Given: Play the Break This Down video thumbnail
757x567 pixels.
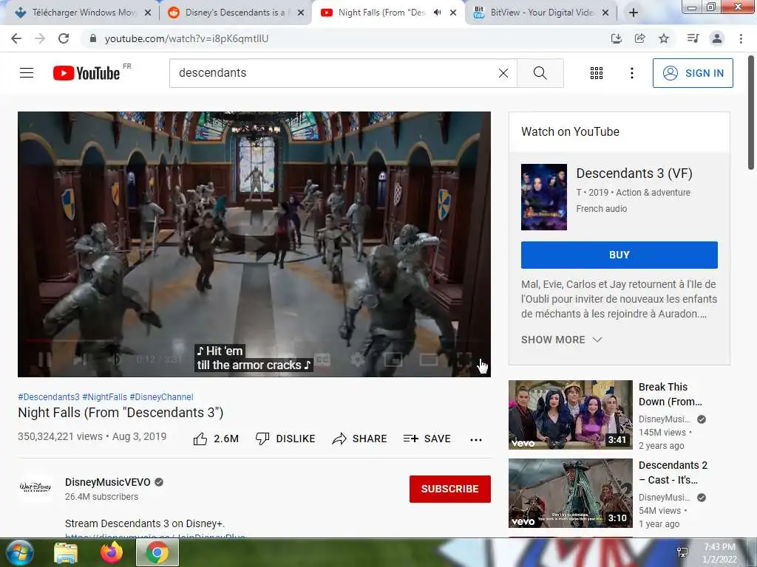Looking at the screenshot, I should click(570, 415).
